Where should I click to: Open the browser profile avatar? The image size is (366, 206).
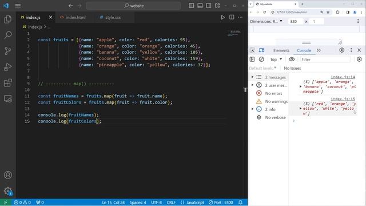click(355, 12)
